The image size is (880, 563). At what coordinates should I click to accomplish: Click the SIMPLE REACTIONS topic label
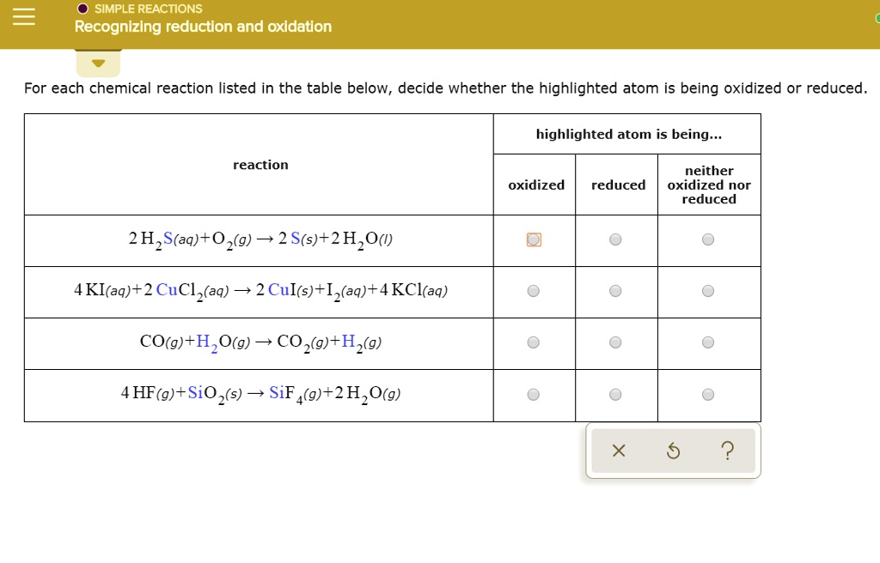click(148, 9)
